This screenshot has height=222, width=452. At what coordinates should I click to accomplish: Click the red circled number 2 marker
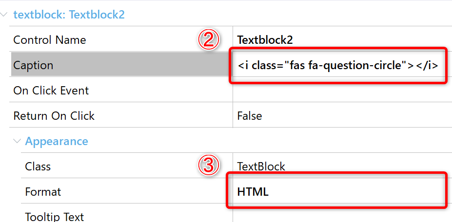click(x=209, y=40)
